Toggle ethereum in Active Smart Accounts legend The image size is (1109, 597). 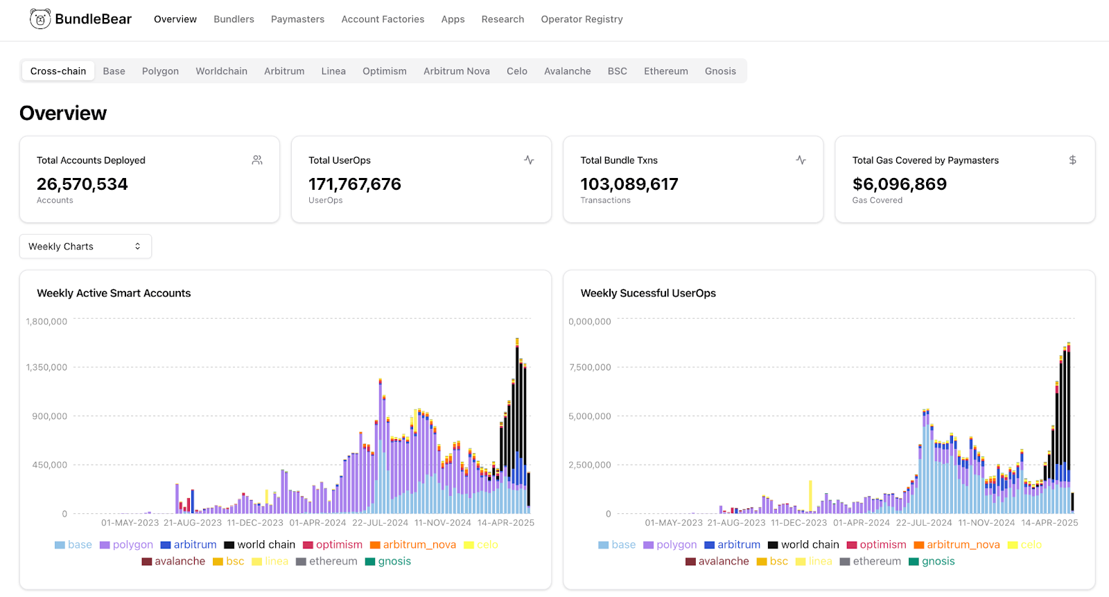327,562
